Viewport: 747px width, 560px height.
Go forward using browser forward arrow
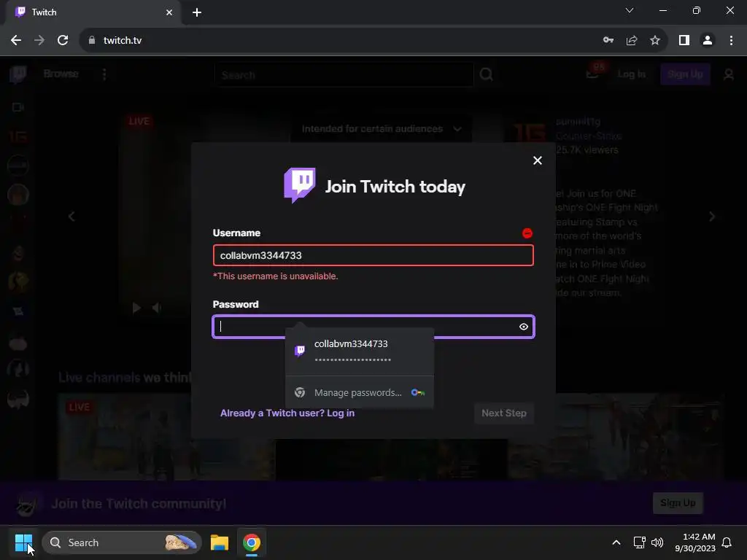click(x=39, y=41)
